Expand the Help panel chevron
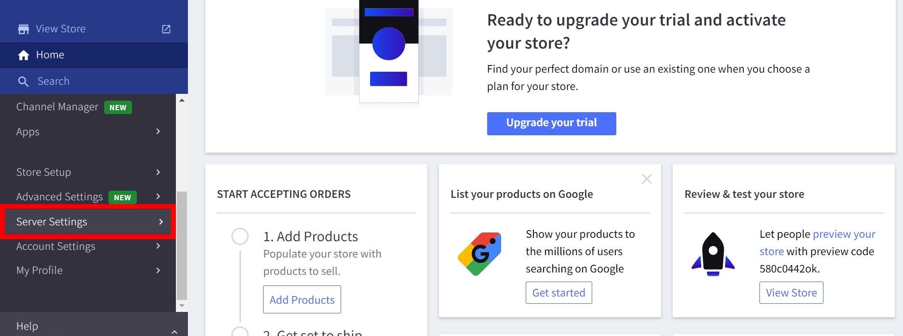Viewport: 903px width, 336px height. 174,331
